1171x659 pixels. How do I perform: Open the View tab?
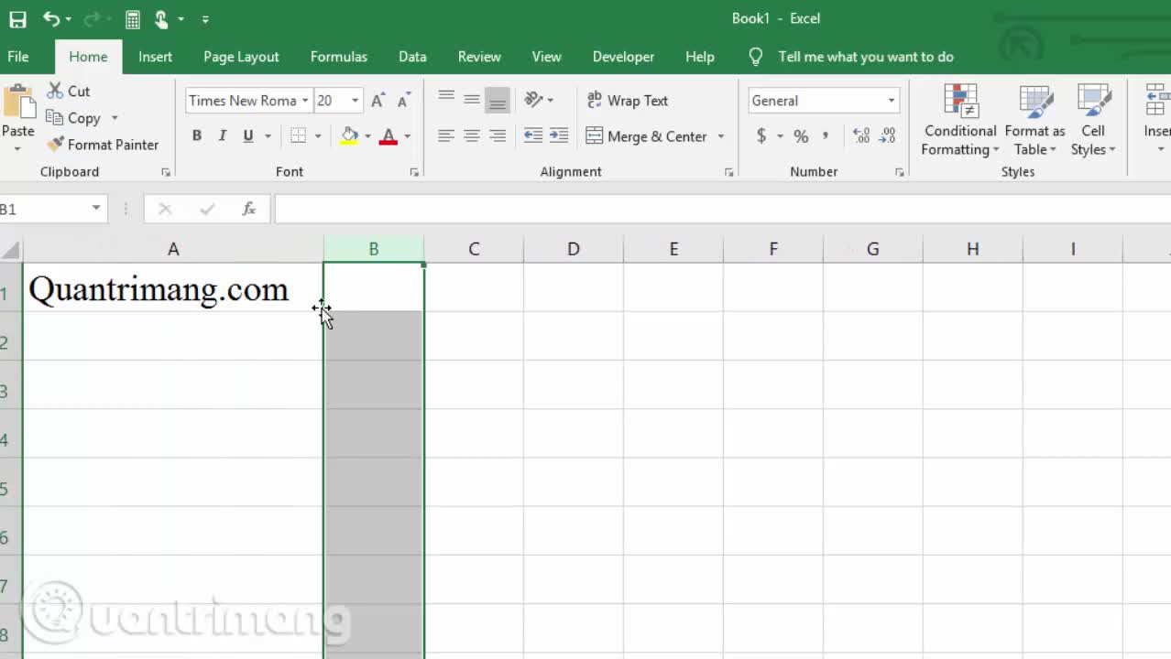click(x=546, y=57)
